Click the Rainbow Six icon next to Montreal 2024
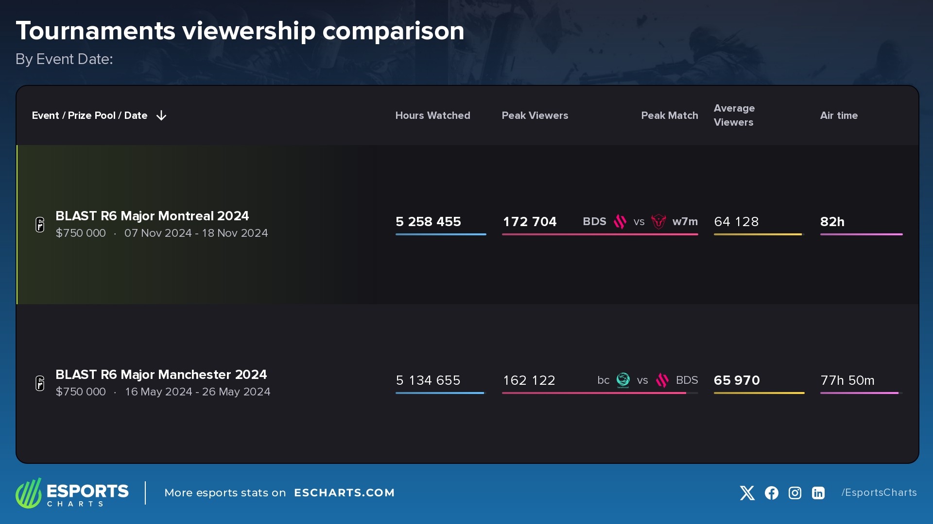This screenshot has width=933, height=524. click(x=40, y=225)
